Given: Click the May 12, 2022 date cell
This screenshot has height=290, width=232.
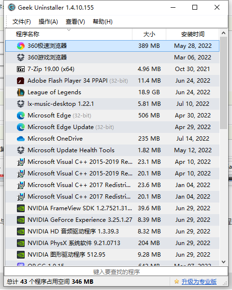Looking at the screenshot, I should 193,150.
